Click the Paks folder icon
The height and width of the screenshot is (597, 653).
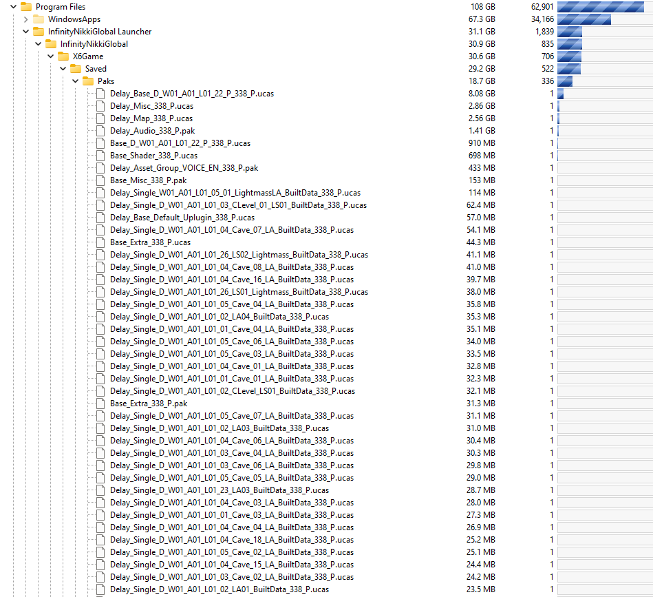[x=88, y=81]
